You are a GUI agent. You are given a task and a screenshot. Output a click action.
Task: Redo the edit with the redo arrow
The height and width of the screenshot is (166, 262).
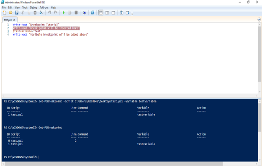56,13
